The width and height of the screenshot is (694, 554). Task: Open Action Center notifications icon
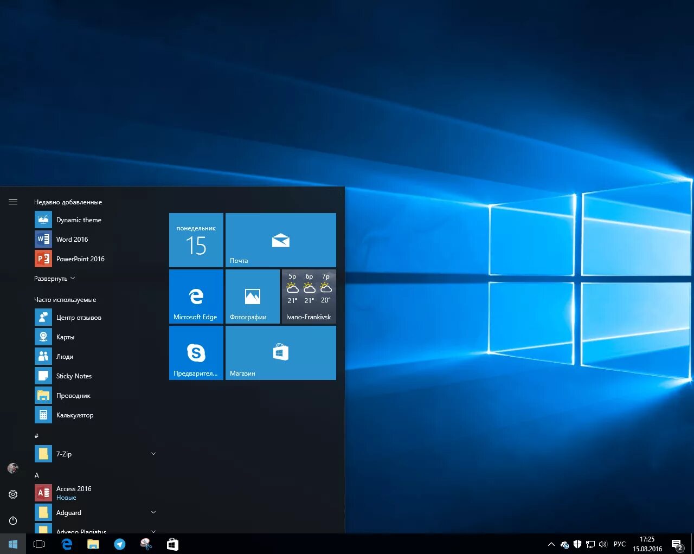(x=677, y=544)
